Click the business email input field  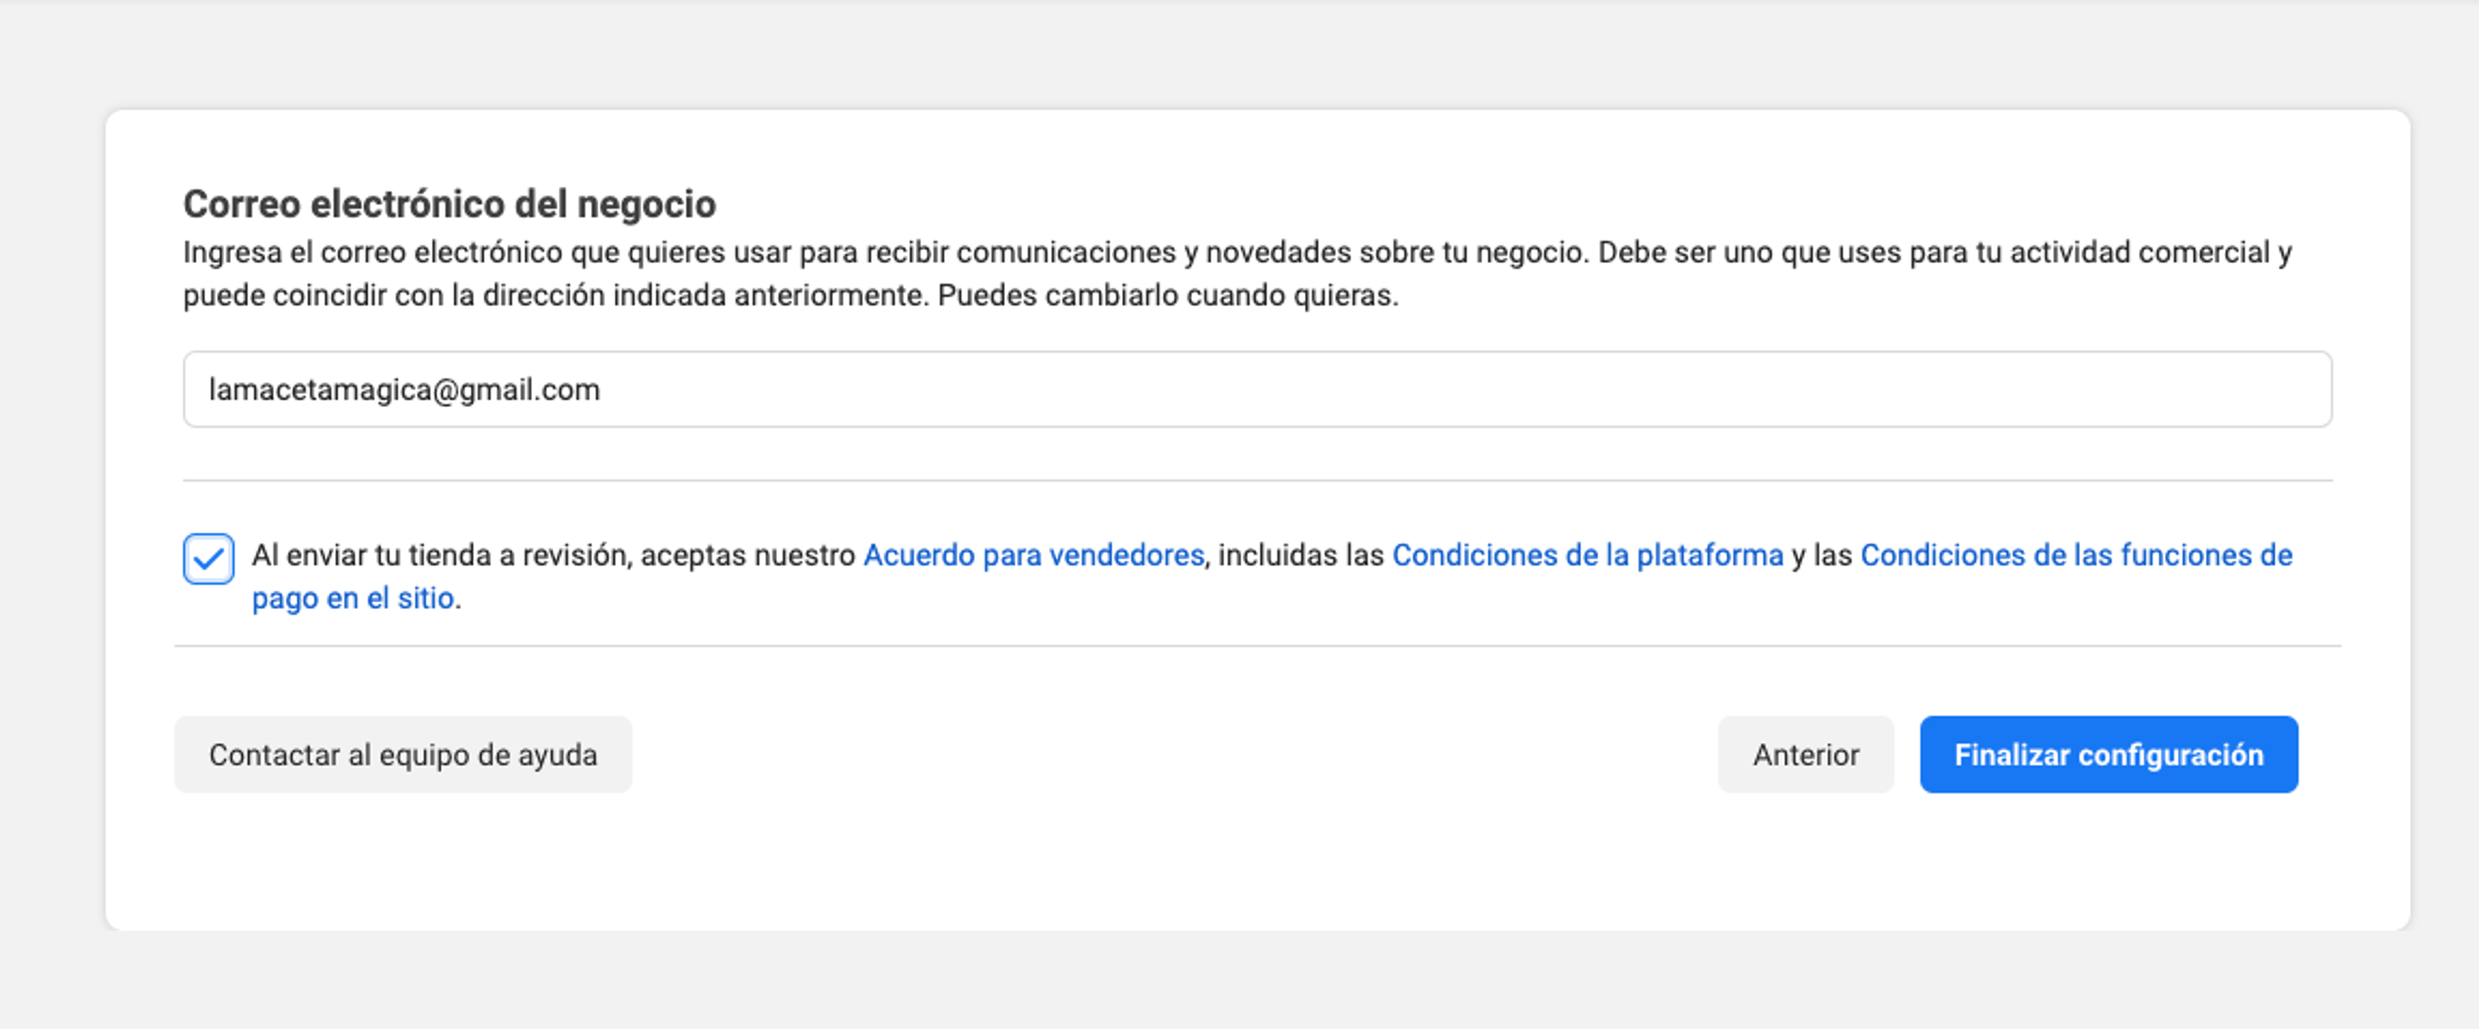pyautogui.click(x=1257, y=390)
